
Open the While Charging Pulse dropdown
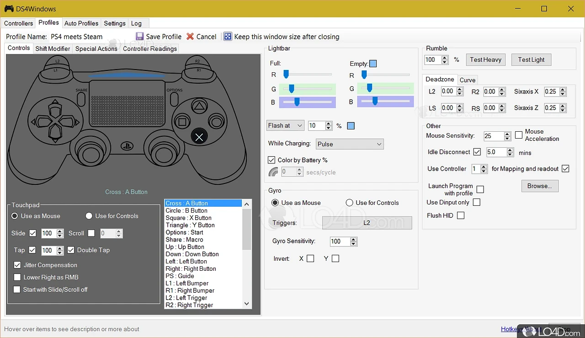coord(350,144)
